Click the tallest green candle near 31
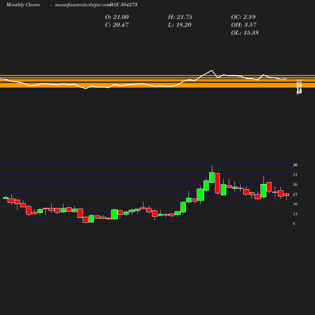 pos(212,178)
